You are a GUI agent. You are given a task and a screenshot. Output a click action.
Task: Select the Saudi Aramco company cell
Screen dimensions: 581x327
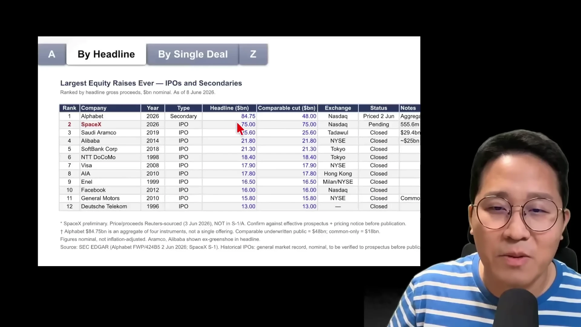110,133
